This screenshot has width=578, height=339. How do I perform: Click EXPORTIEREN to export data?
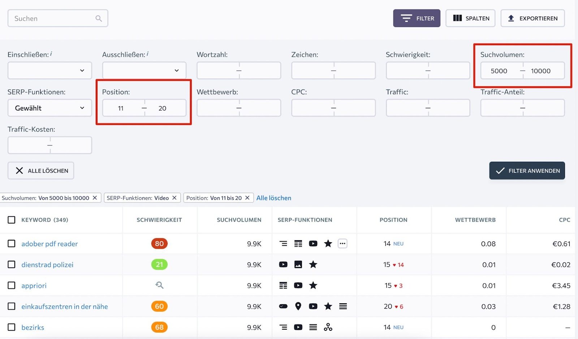tap(532, 18)
